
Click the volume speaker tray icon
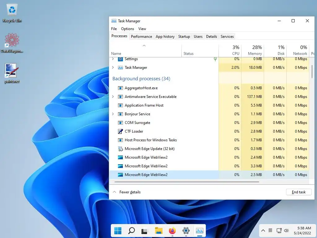(286, 231)
